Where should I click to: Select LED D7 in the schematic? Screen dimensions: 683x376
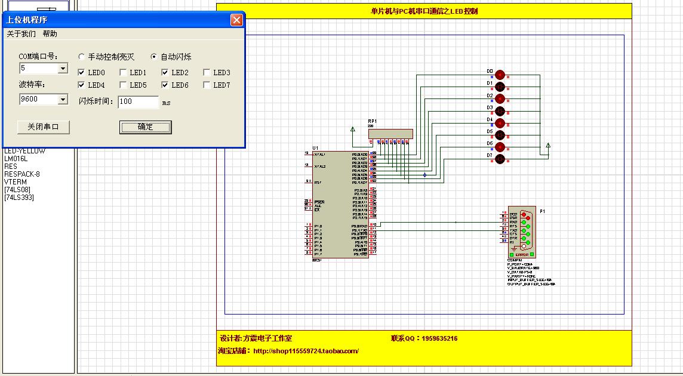pyautogui.click(x=500, y=159)
